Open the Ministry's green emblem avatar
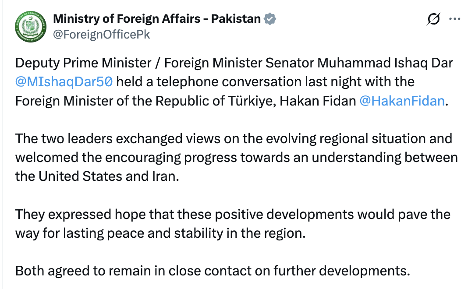 (31, 27)
